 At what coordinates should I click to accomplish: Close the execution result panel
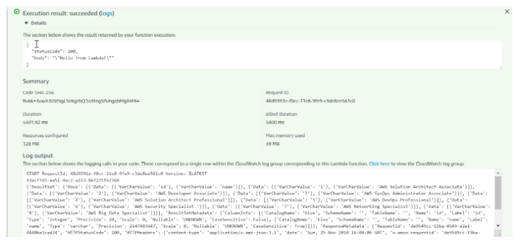[507, 12]
